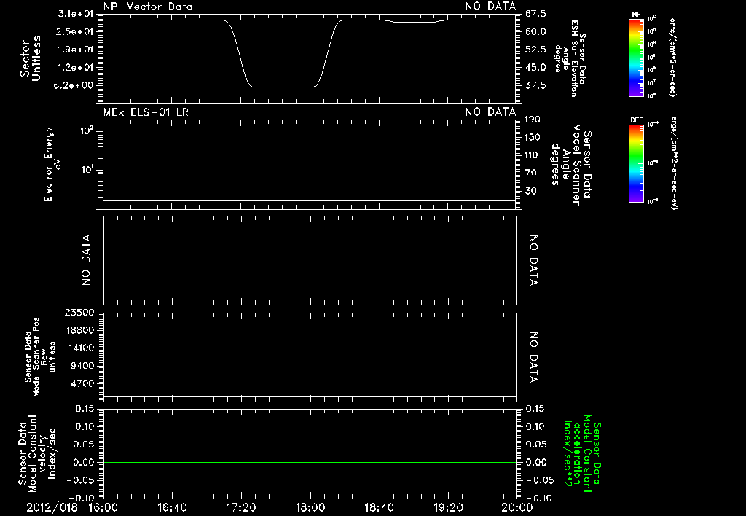The height and width of the screenshot is (516, 746).
Task: Click the "18:00" time axis label
Action: 310,507
